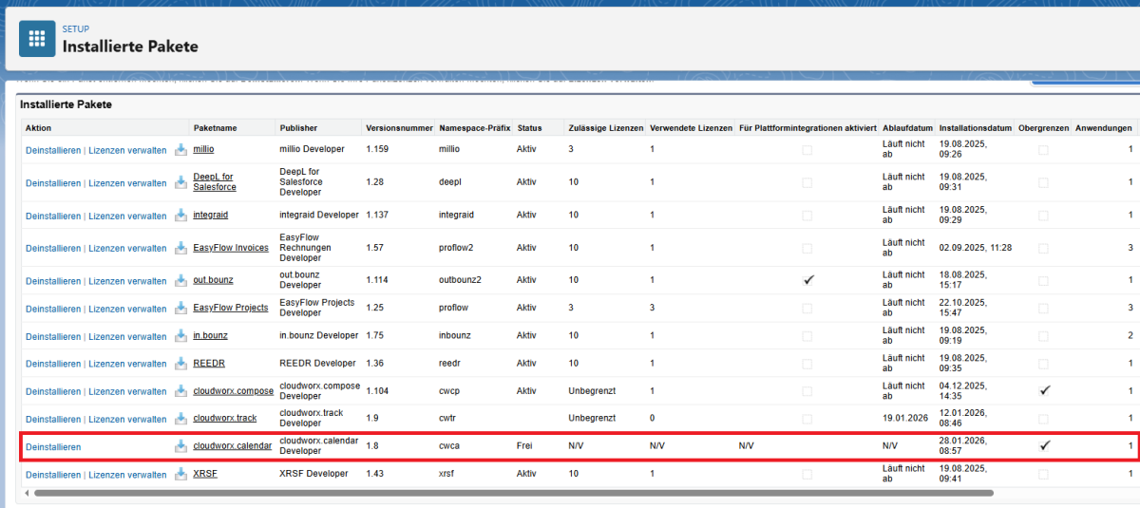Open the cloudworx.compose package link
Screen dimensions: 1140x508
pyautogui.click(x=233, y=390)
